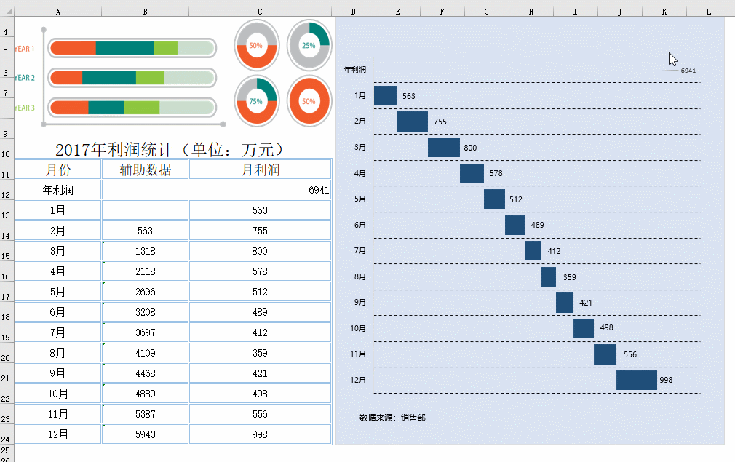Select the '辅助数据' header cell
The image size is (735, 462).
145,170
